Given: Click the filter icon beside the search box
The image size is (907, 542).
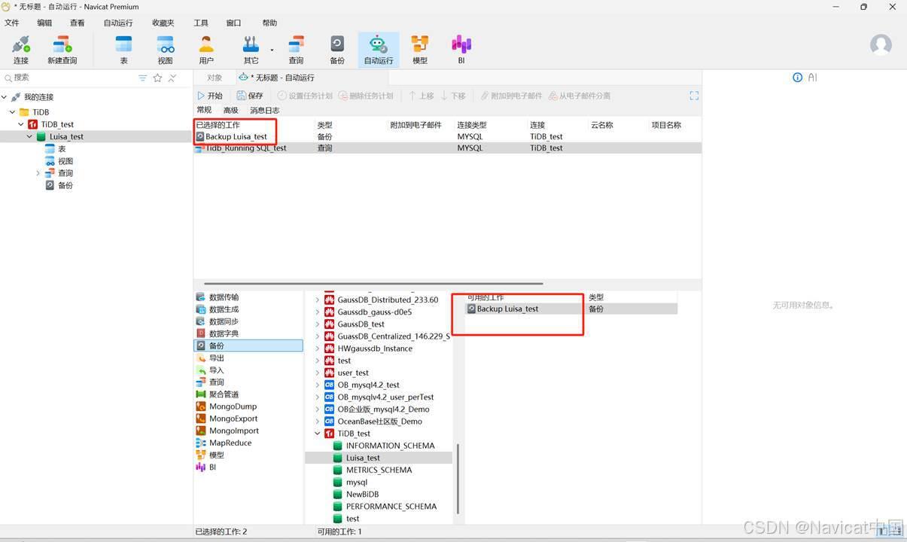Looking at the screenshot, I should click(142, 78).
